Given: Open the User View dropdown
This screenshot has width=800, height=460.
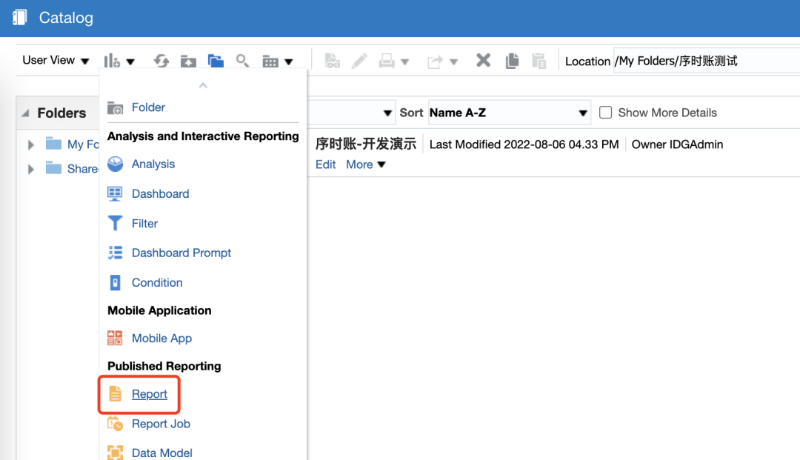Looking at the screenshot, I should [x=56, y=60].
